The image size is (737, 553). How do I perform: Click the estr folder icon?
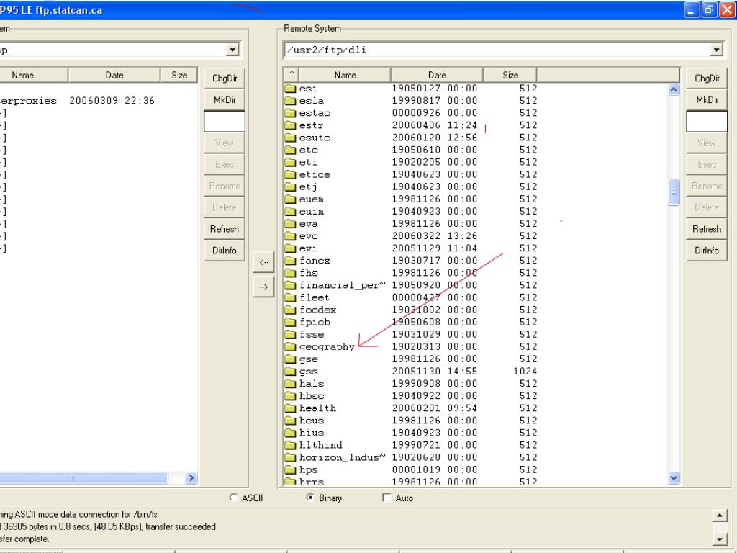290,125
